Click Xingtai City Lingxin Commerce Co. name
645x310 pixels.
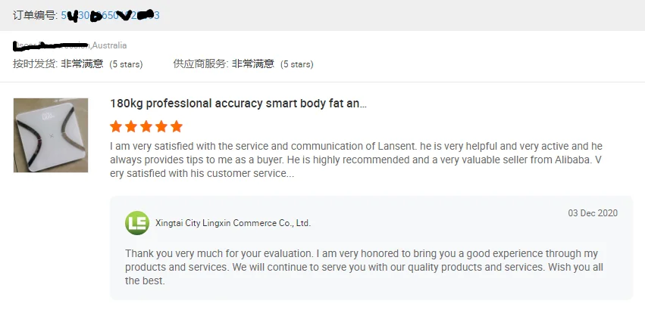coord(233,223)
